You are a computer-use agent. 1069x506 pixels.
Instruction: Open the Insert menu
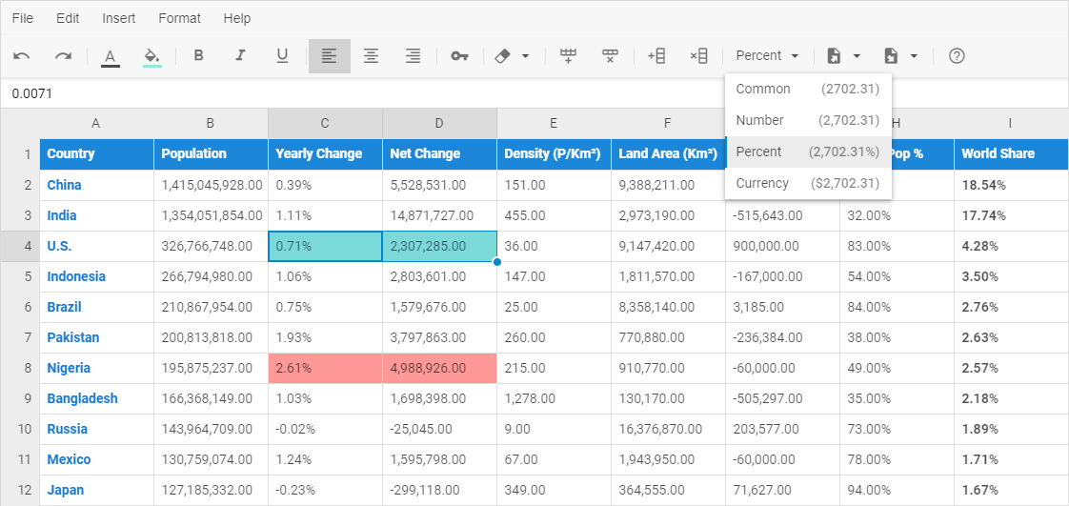pyautogui.click(x=119, y=18)
